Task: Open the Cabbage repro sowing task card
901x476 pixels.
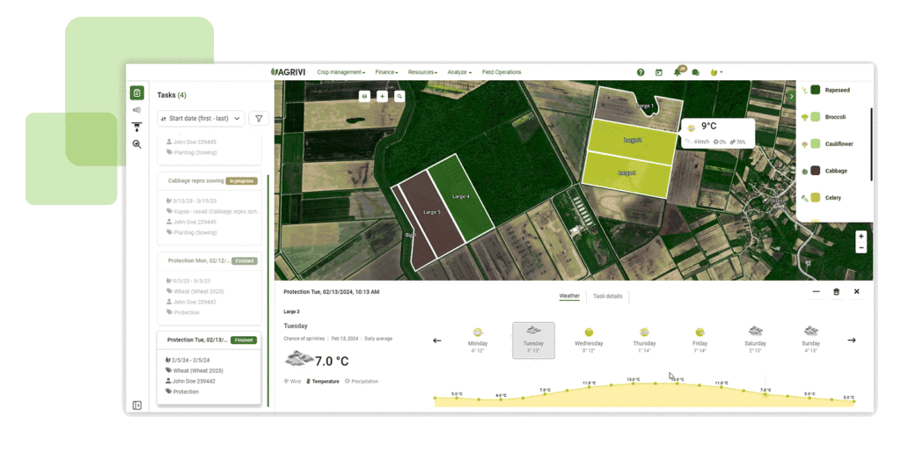Action: tap(209, 209)
